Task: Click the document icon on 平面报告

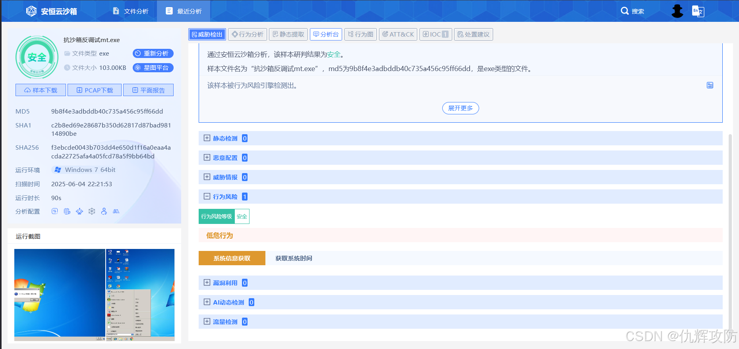Action: coord(135,90)
